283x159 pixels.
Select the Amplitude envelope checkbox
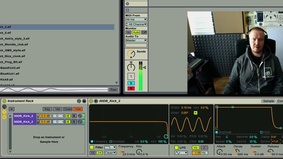point(217,132)
